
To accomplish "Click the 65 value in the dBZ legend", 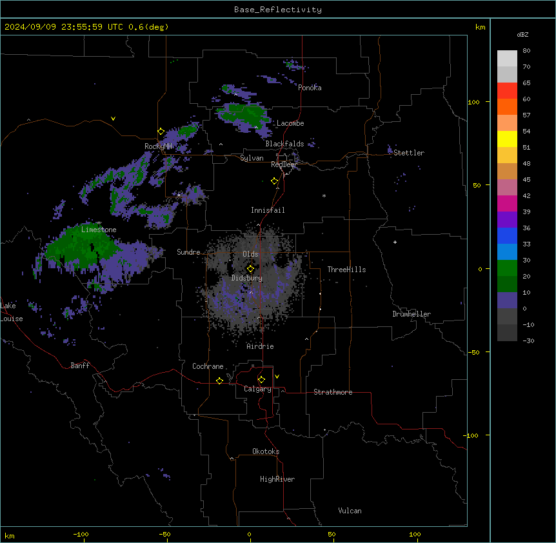I will pyautogui.click(x=526, y=83).
